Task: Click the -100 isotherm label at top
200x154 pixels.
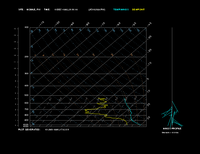Action: (x=57, y=24)
